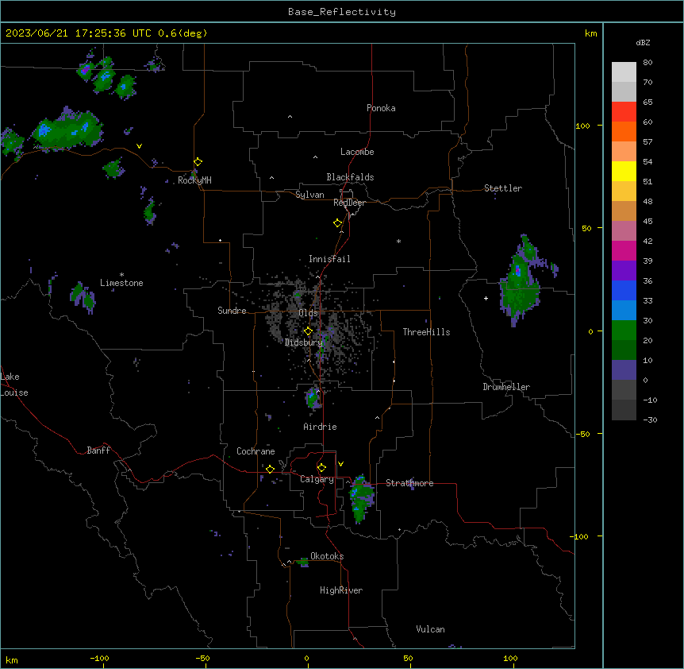Click the Drumheller city label

506,387
